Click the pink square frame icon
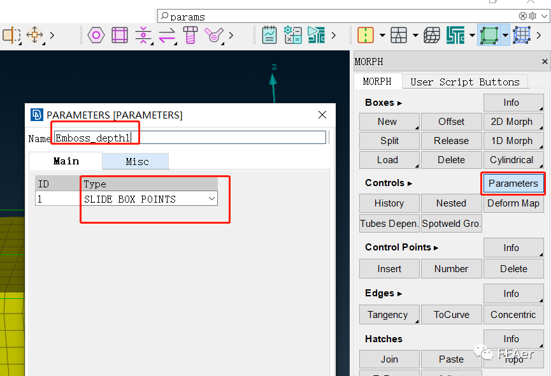 (120, 35)
